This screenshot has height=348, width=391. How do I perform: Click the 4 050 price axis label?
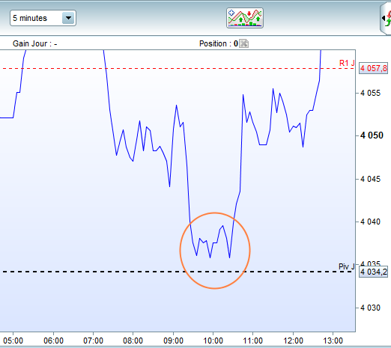372,135
